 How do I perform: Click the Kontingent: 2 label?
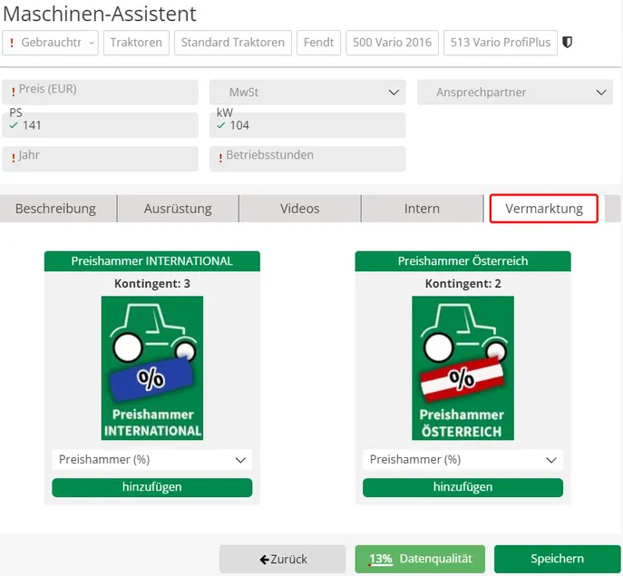(x=462, y=283)
